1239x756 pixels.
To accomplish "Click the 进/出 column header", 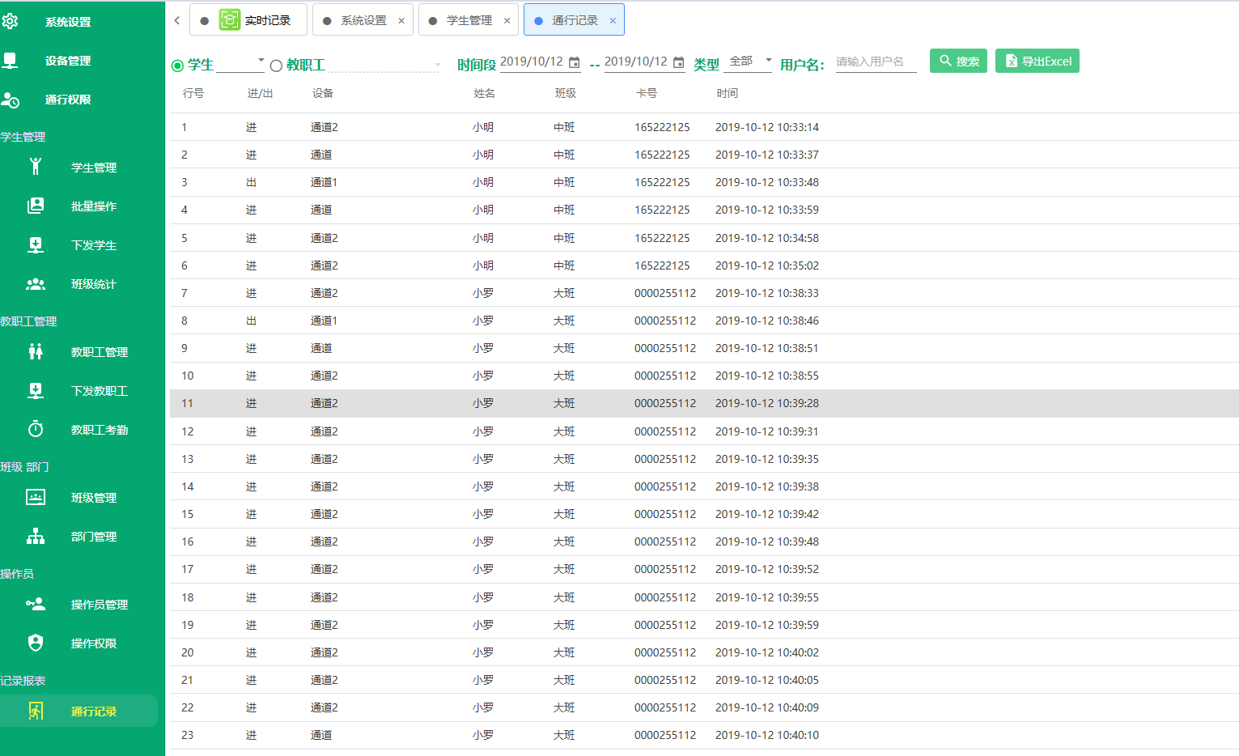I will [x=260, y=93].
